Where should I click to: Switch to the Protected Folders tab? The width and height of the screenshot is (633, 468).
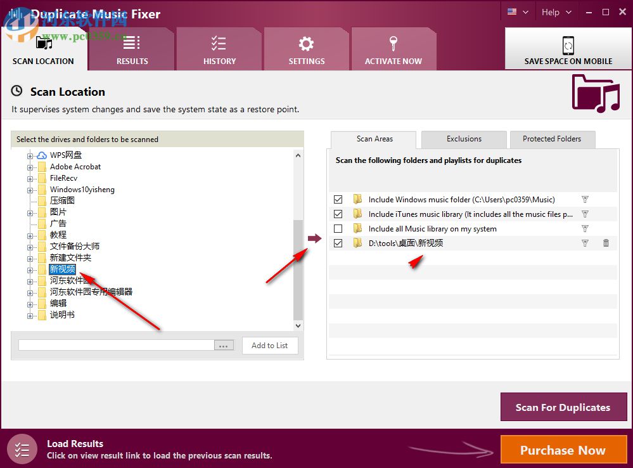click(x=552, y=139)
